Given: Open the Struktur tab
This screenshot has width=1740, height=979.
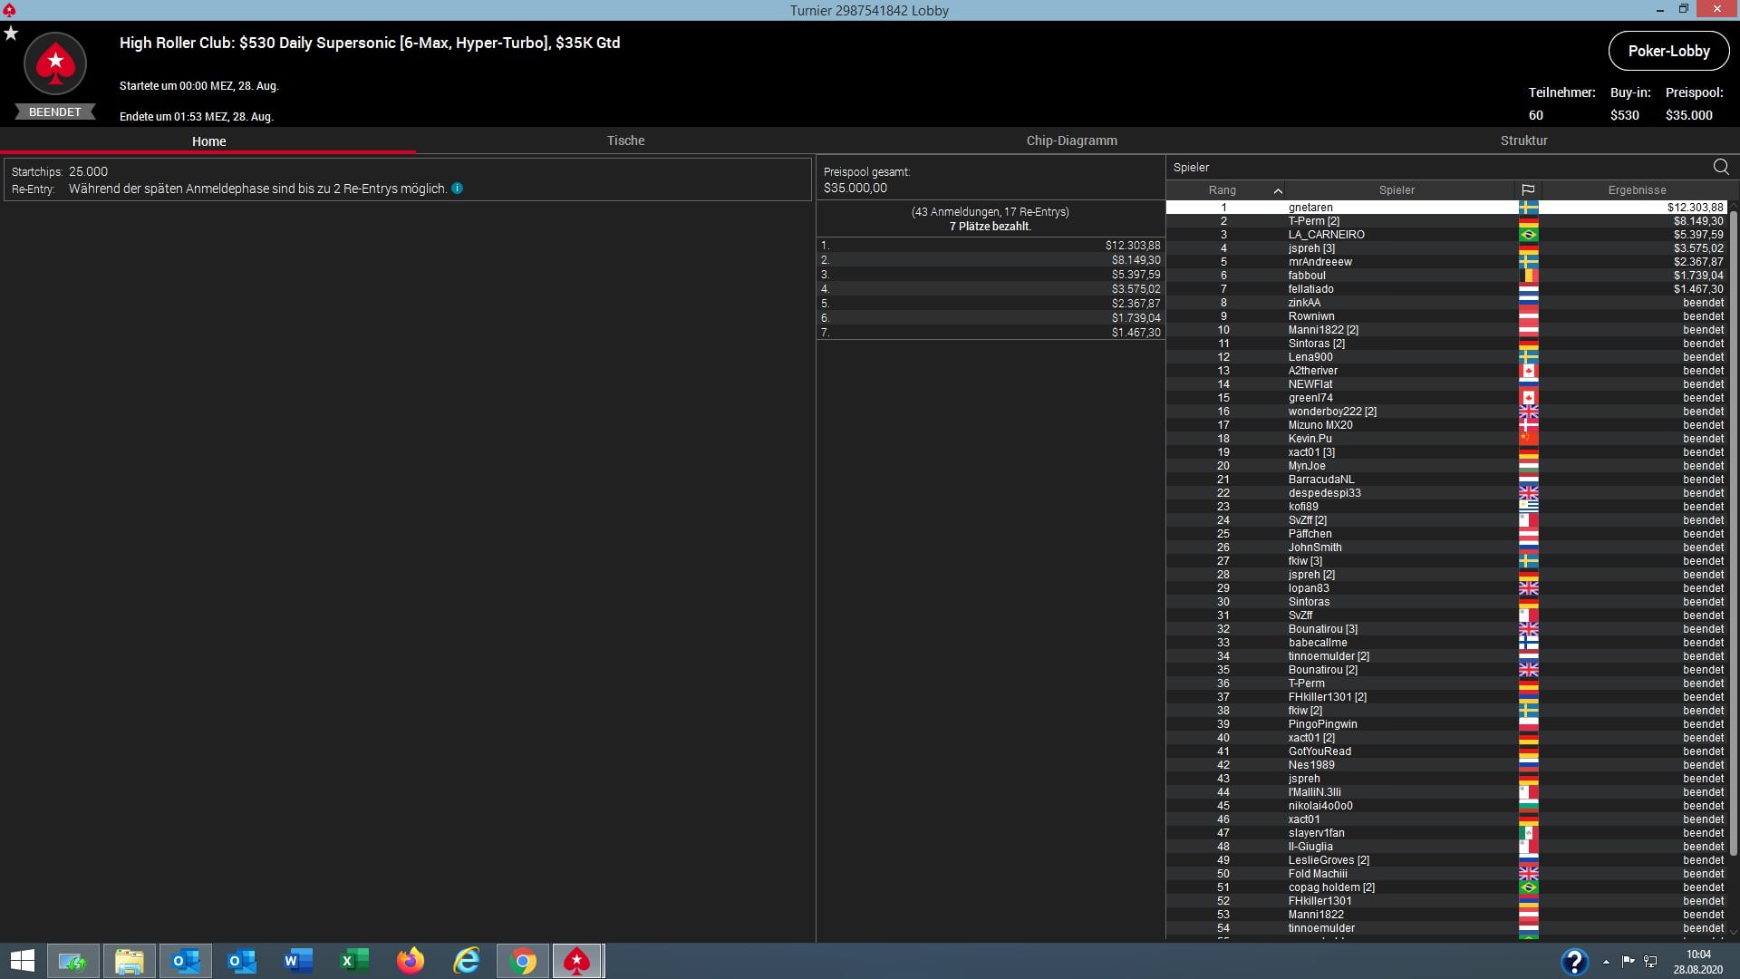Looking at the screenshot, I should coord(1523,141).
